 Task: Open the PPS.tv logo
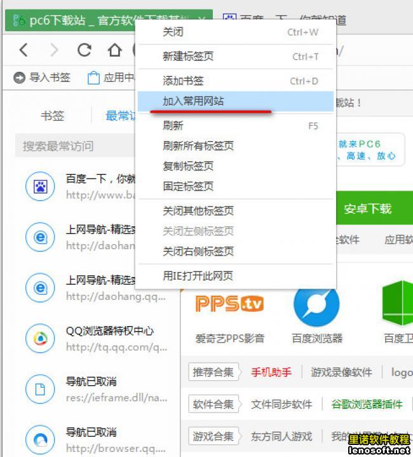tap(230, 304)
